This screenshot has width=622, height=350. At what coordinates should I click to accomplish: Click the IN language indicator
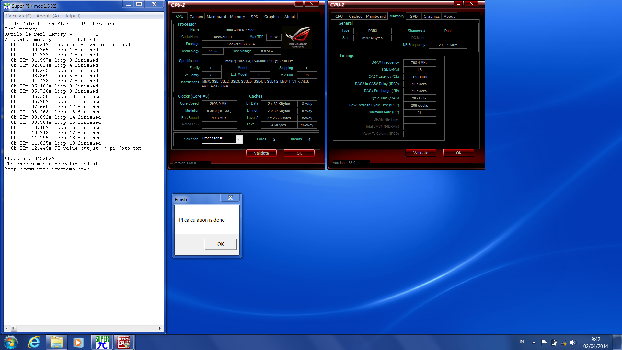[x=522, y=342]
